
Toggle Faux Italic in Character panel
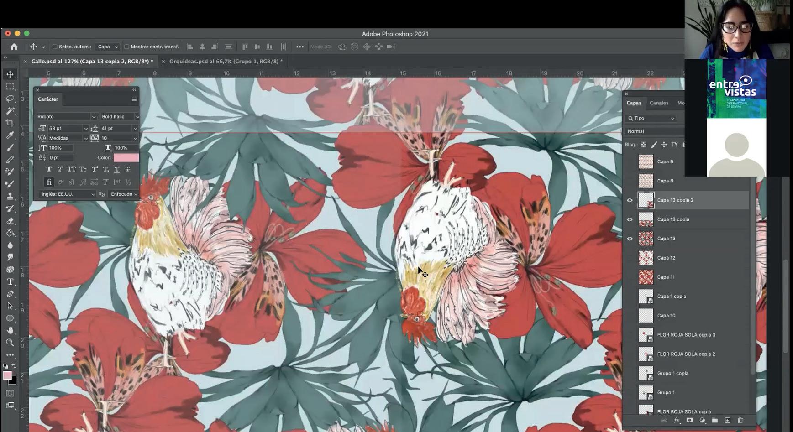tap(60, 169)
